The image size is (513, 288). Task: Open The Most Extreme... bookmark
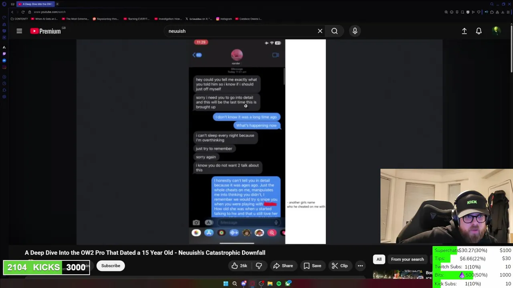75,19
